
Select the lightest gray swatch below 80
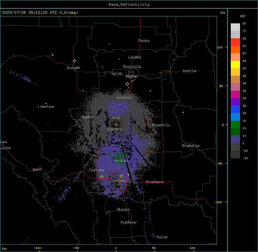click(x=235, y=27)
